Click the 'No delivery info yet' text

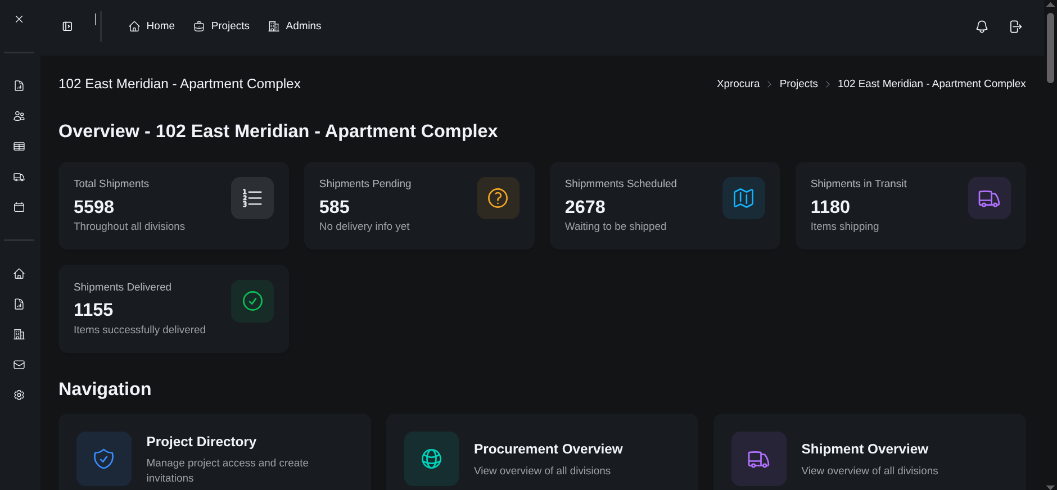click(x=364, y=226)
